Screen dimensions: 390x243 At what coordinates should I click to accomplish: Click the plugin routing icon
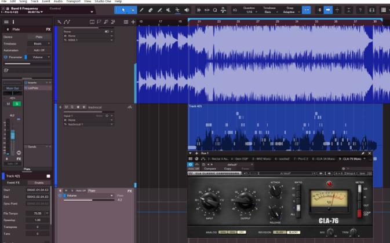(203, 159)
